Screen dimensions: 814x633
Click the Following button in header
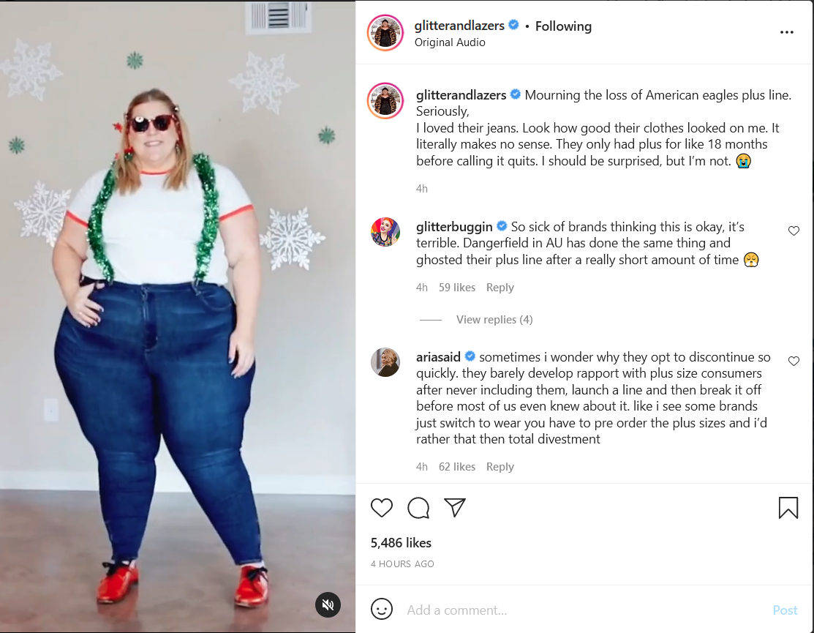coord(563,26)
